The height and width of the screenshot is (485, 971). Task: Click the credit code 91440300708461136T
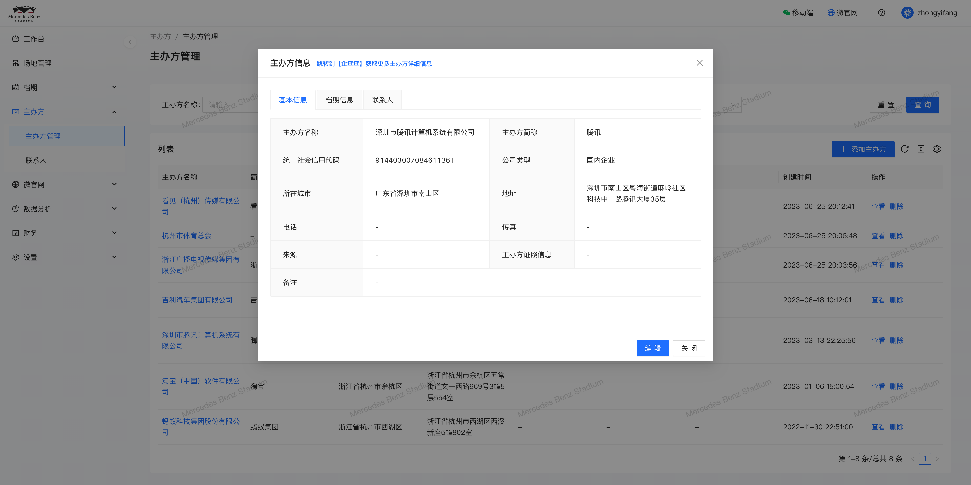click(x=415, y=160)
